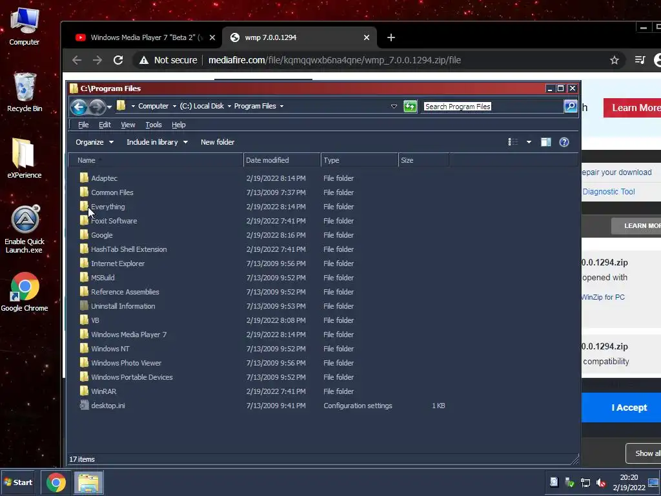The image size is (661, 496).
Task: Sort by the Size column header
Action: click(x=423, y=160)
